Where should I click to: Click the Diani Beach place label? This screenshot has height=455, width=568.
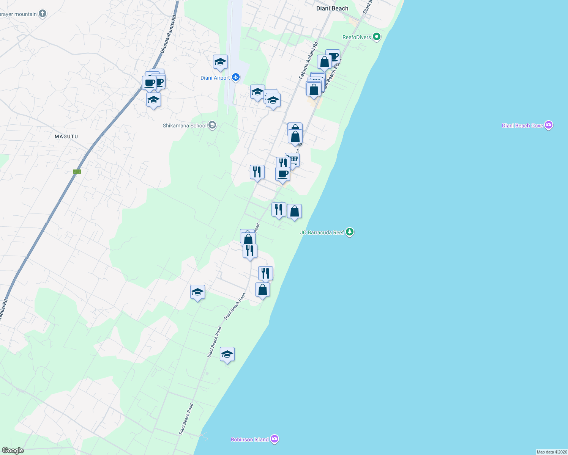(x=332, y=8)
